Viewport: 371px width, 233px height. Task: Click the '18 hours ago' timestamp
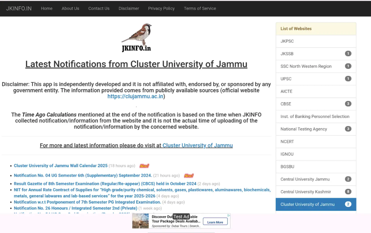coord(122,166)
